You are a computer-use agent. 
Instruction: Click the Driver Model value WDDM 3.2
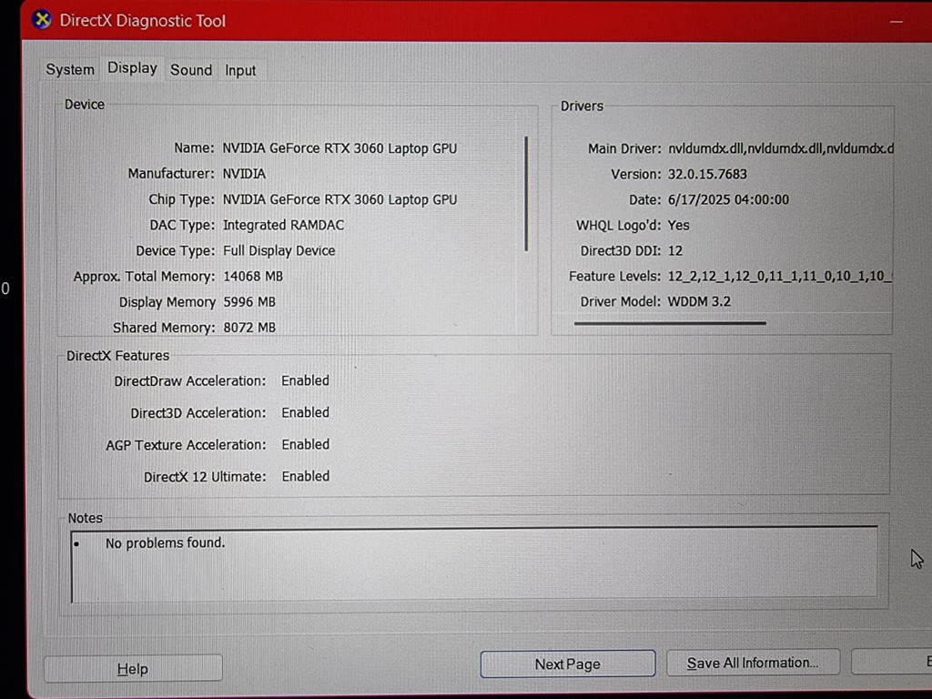click(x=699, y=301)
